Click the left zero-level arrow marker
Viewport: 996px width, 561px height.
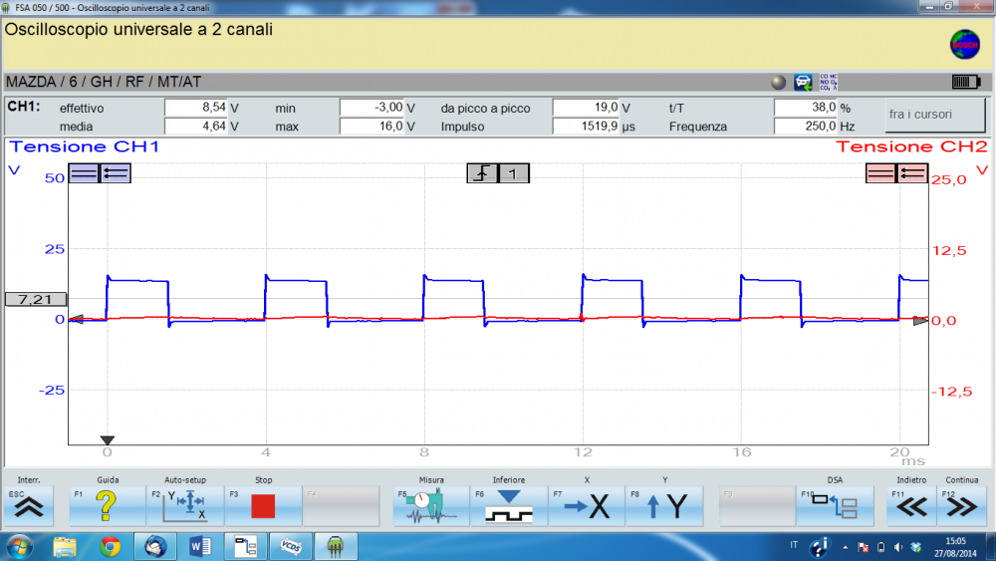tap(76, 319)
